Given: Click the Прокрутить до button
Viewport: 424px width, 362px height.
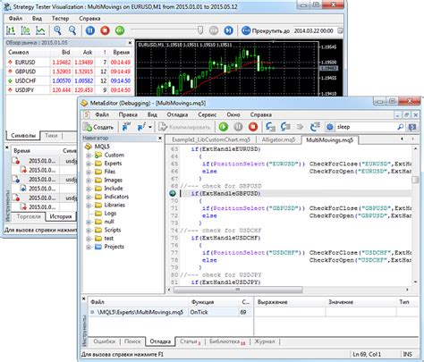Looking at the screenshot, I should coord(266,30).
